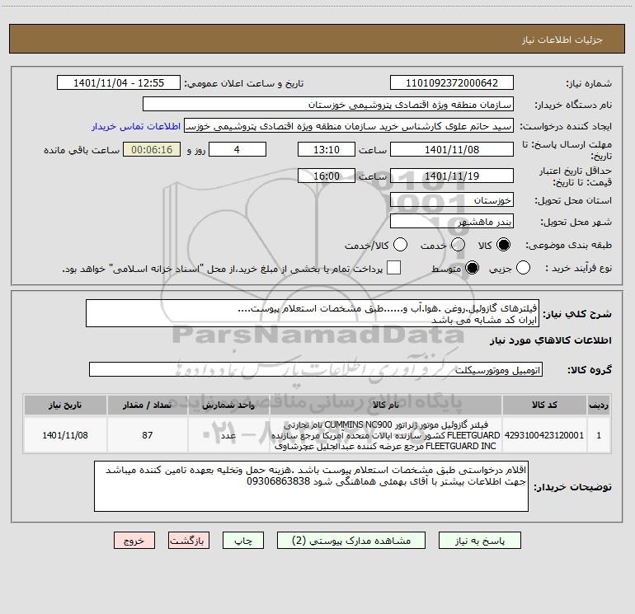Click the announcement date field 1401/11/04 - 12:55
The height and width of the screenshot is (614, 635).
pyautogui.click(x=119, y=83)
